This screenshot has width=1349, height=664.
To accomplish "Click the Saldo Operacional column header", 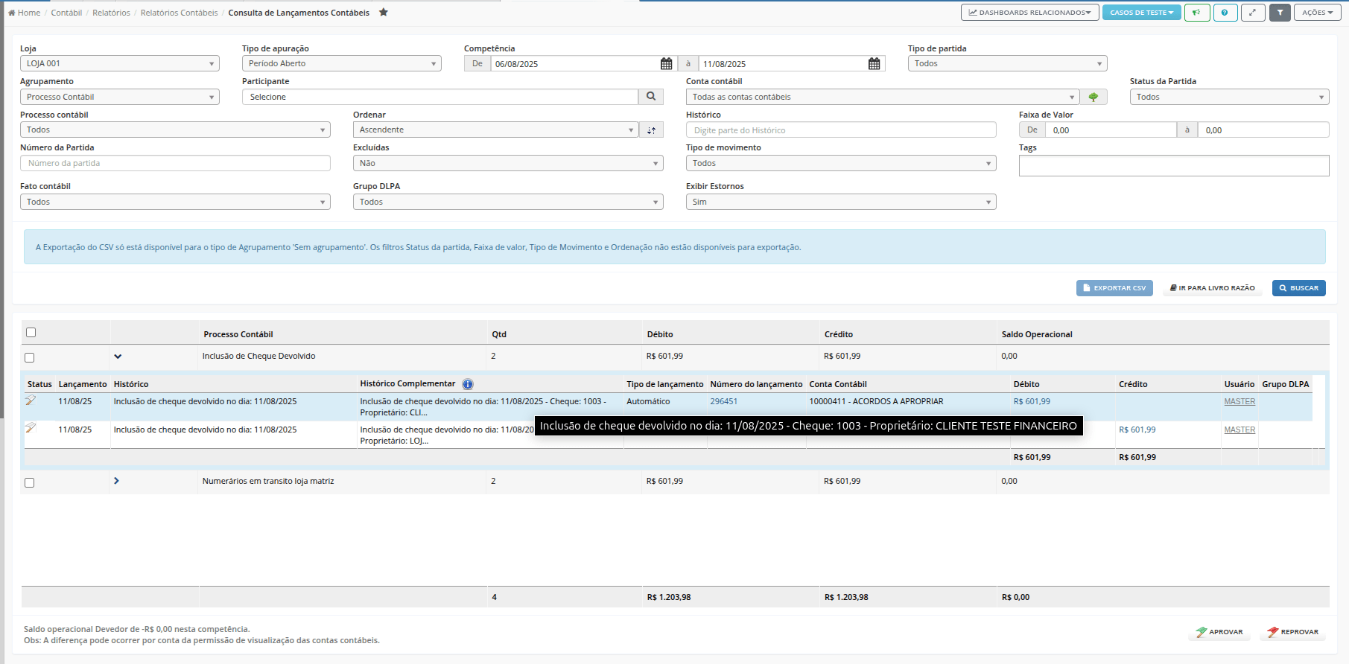I will [1037, 334].
